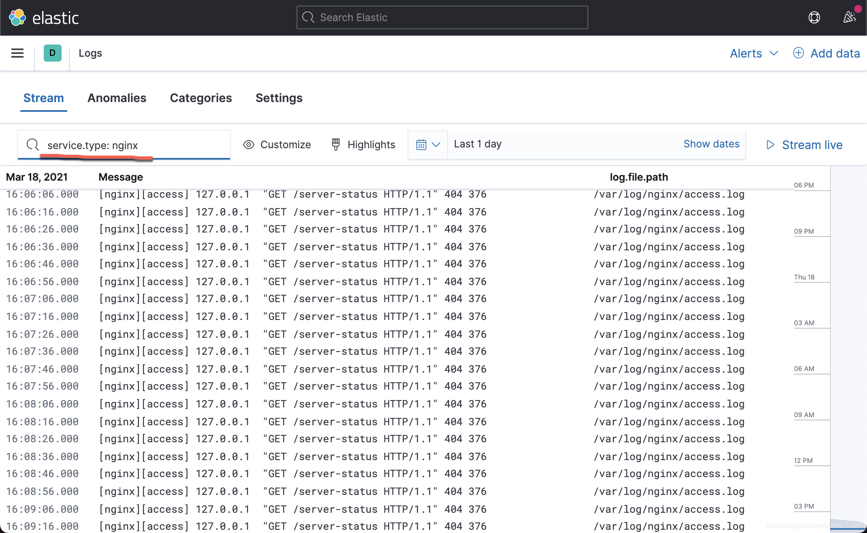Image resolution: width=867 pixels, height=533 pixels.
Task: Open the Settings tab
Action: tap(279, 98)
